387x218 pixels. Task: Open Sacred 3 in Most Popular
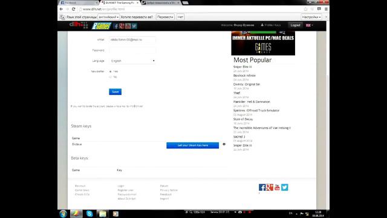(x=239, y=137)
